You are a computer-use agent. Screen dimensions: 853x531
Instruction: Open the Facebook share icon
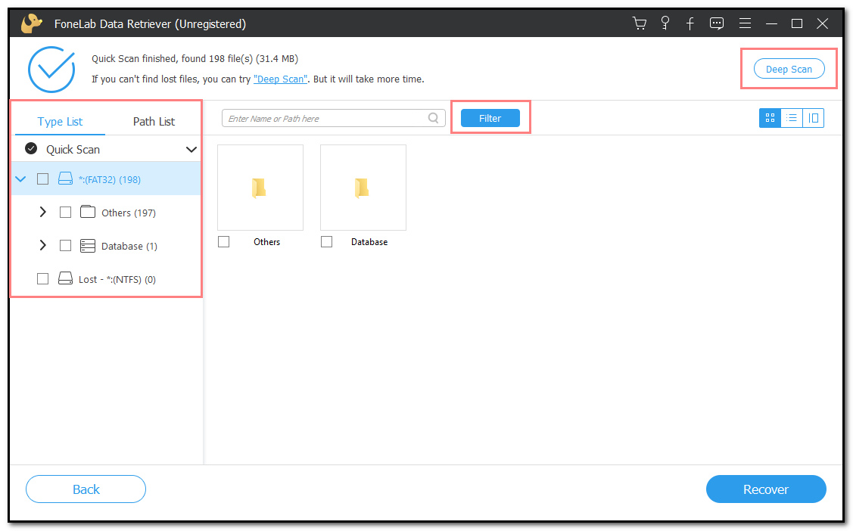click(690, 24)
